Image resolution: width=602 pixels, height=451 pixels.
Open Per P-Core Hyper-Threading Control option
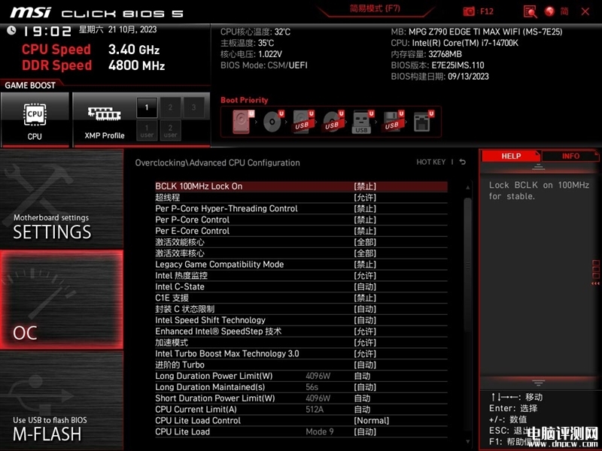click(301, 209)
